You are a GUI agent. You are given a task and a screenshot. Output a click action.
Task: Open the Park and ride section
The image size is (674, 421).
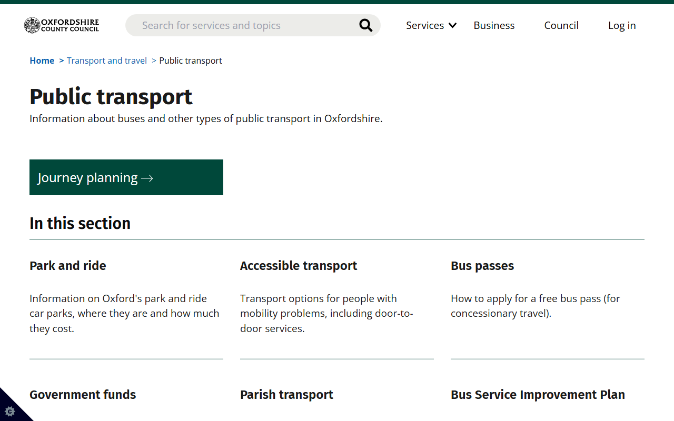click(68, 266)
